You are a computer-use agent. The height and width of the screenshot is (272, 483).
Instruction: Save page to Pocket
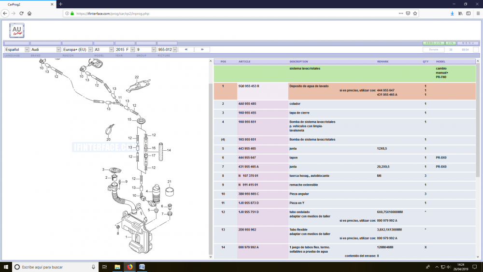tap(408, 13)
